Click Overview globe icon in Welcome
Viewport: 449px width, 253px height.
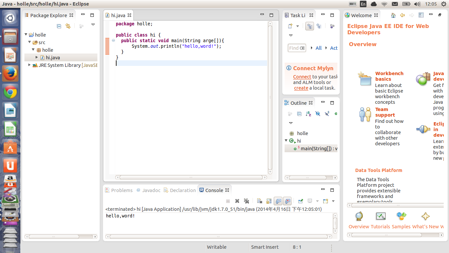click(x=359, y=216)
